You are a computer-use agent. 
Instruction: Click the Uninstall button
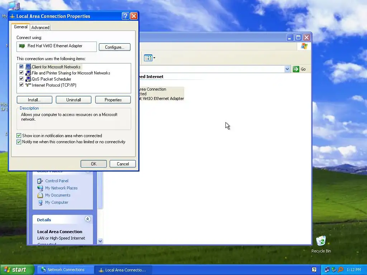73,100
